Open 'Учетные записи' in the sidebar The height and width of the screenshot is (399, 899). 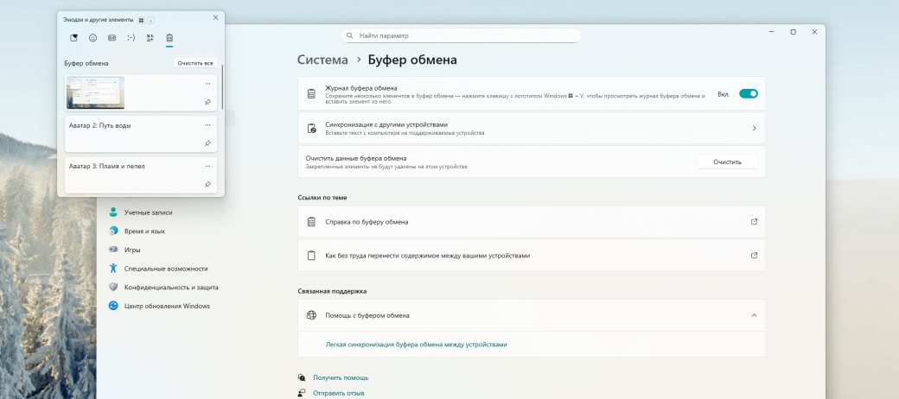click(x=148, y=212)
